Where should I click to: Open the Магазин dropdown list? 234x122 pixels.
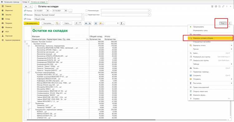coord(83,15)
